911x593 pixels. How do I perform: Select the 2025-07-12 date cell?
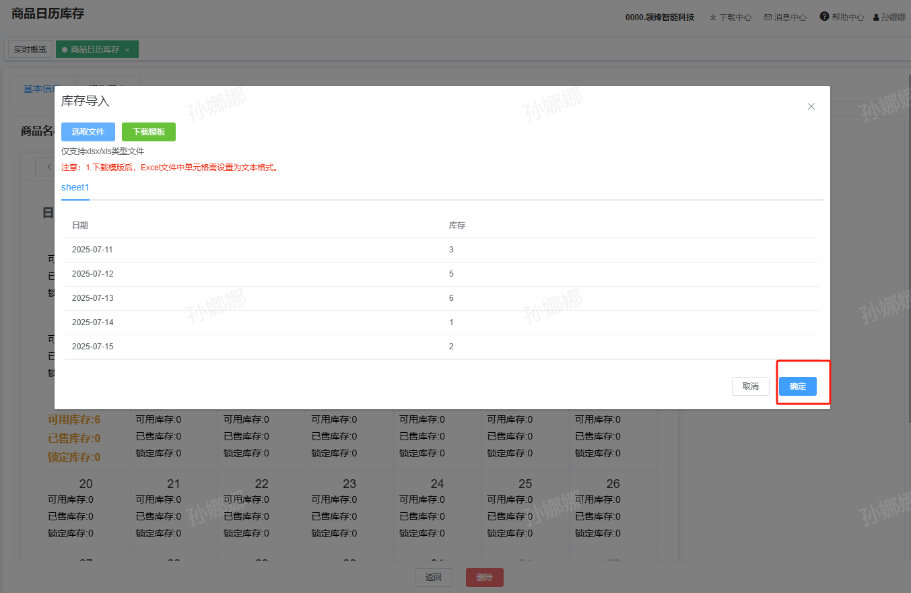click(x=93, y=274)
